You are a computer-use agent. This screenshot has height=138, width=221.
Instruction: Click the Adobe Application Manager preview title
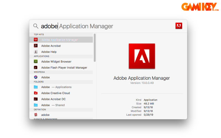(x=142, y=78)
